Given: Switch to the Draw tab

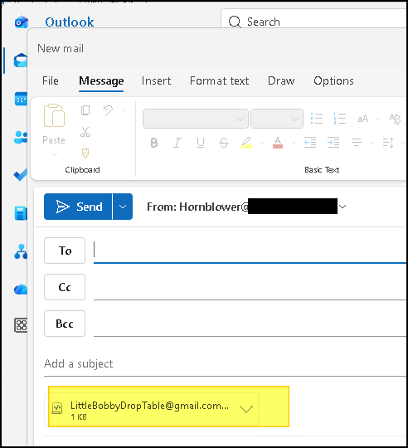Looking at the screenshot, I should [281, 80].
